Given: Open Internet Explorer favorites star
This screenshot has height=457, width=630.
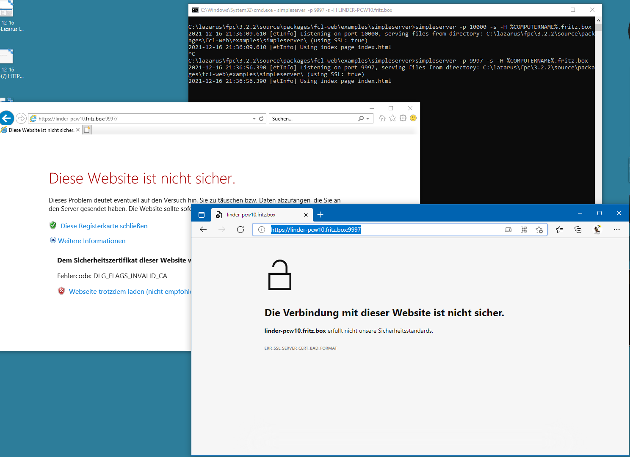Looking at the screenshot, I should (x=392, y=118).
